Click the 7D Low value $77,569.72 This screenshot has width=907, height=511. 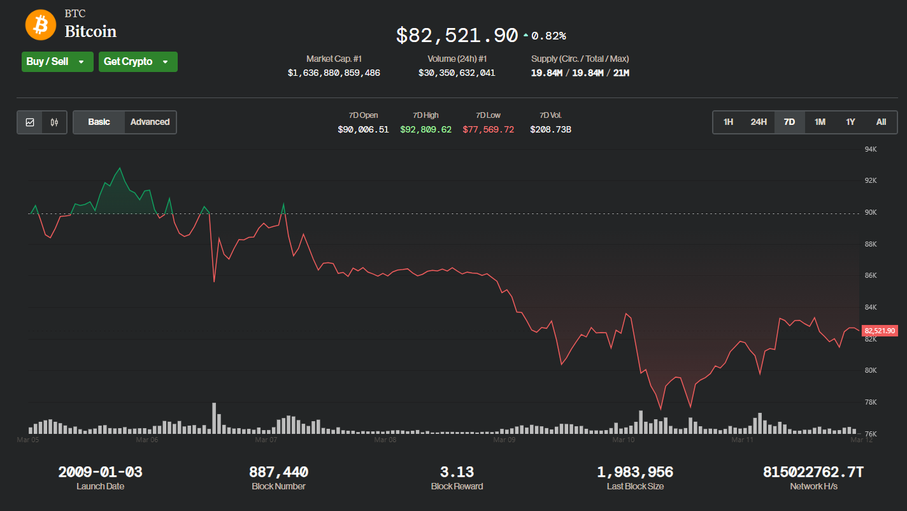pyautogui.click(x=488, y=129)
